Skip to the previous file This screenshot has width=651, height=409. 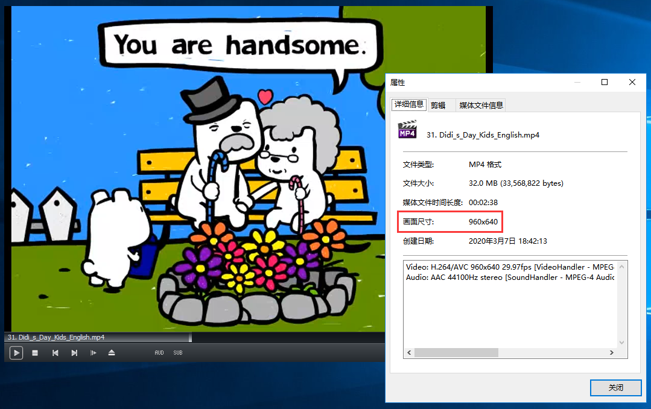pyautogui.click(x=56, y=353)
